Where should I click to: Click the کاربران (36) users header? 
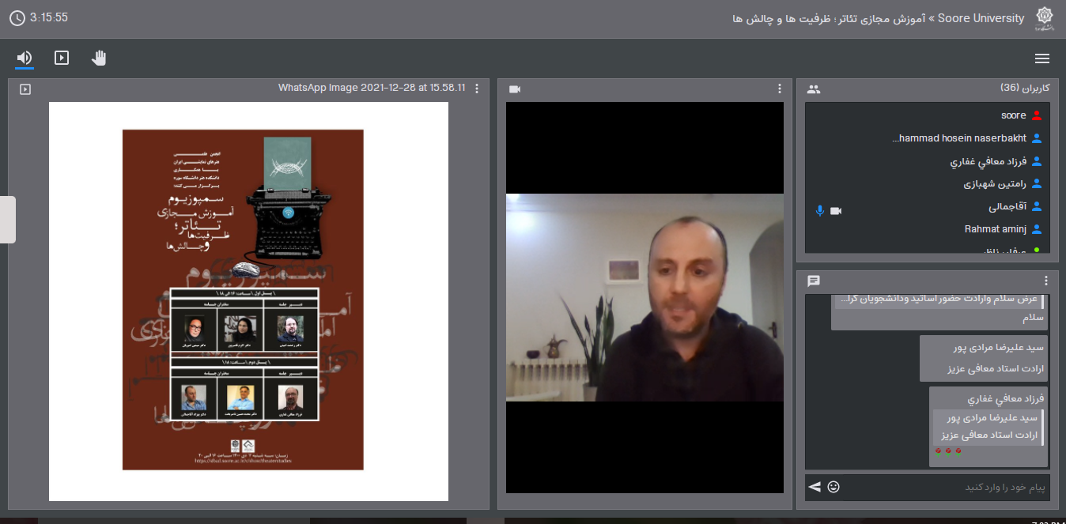pos(1025,88)
